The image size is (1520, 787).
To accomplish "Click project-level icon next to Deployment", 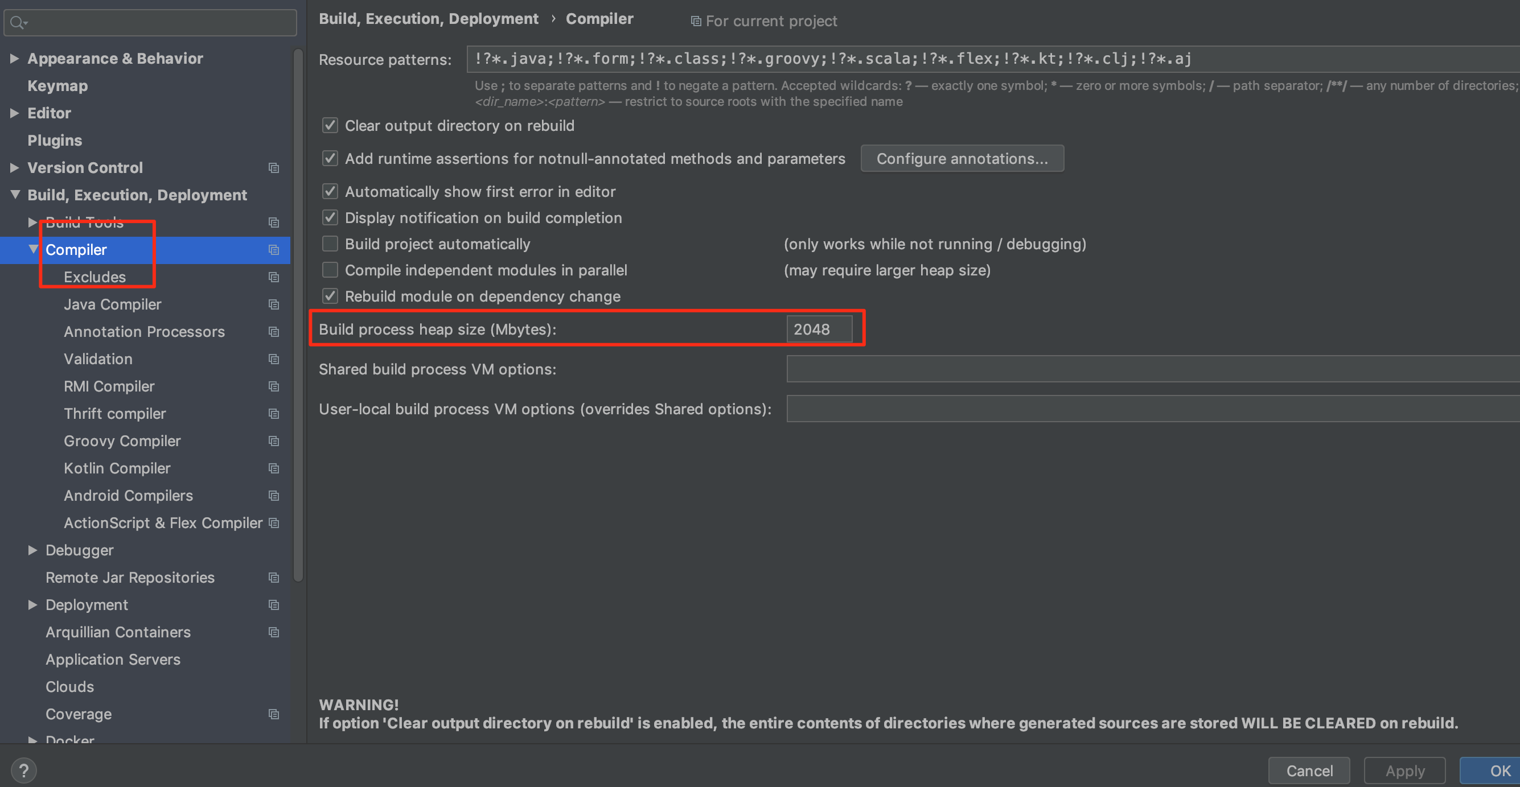I will (273, 605).
